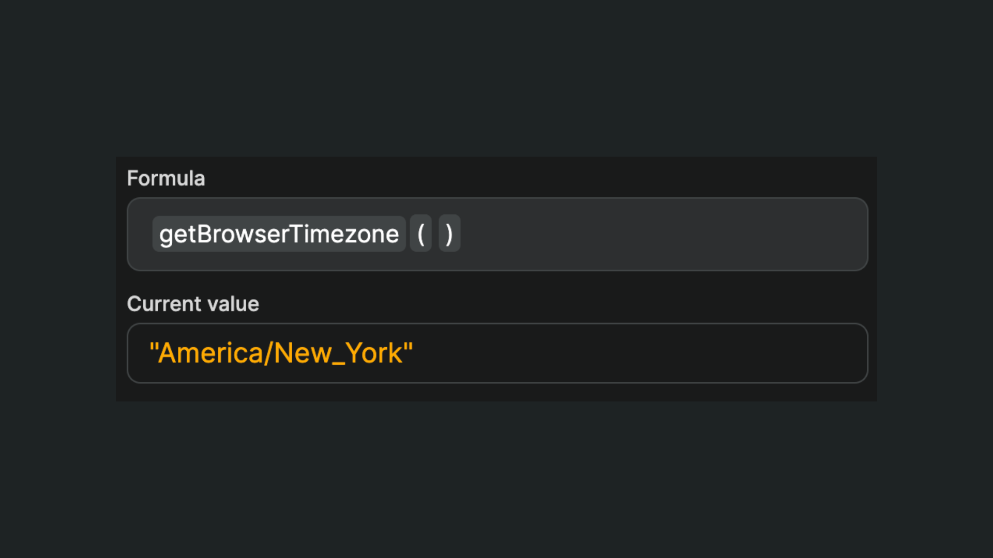993x558 pixels.
Task: Click the getBrowserTimezone pill to edit it
Action: click(278, 234)
